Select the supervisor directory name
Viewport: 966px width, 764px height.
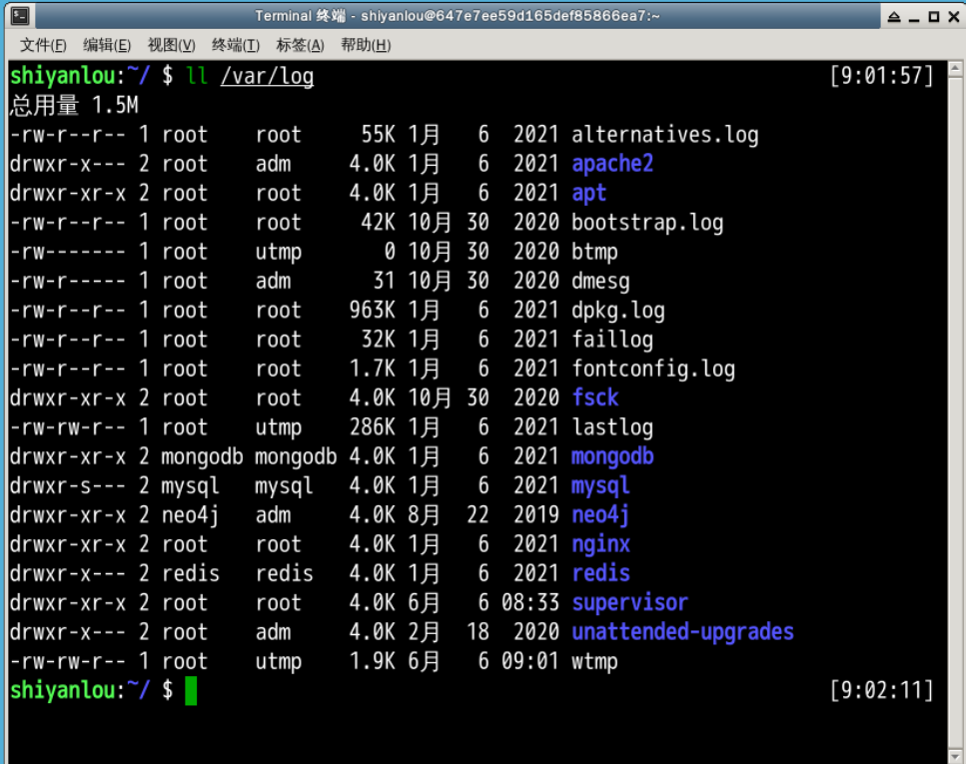click(628, 602)
